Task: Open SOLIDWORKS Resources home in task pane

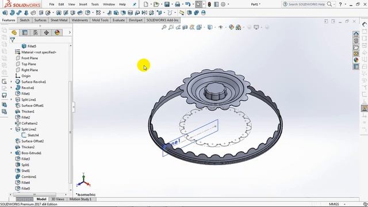Action: [x=356, y=34]
